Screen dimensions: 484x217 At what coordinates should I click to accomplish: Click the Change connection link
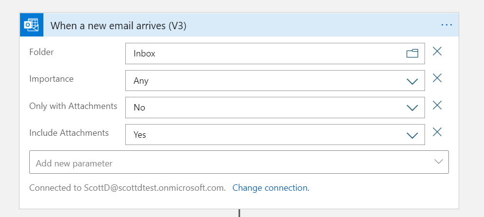(x=271, y=187)
